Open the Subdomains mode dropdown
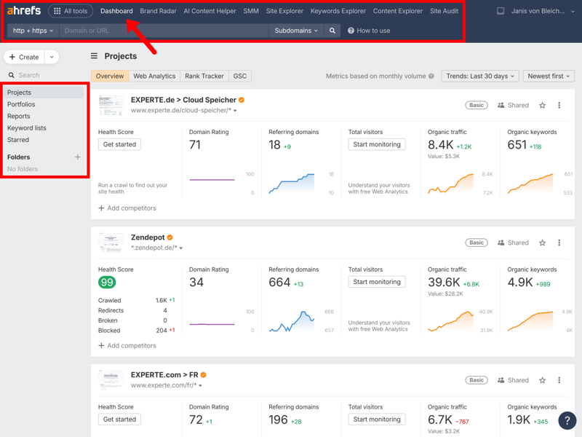This screenshot has width=582, height=437. [x=296, y=31]
